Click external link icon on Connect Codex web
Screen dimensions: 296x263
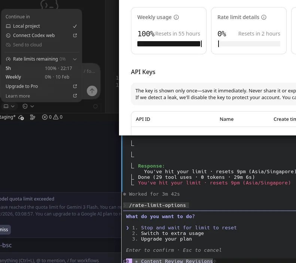(x=75, y=36)
